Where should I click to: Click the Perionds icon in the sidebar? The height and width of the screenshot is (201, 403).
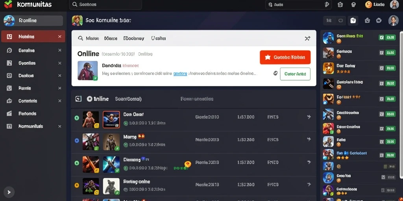[9, 113]
